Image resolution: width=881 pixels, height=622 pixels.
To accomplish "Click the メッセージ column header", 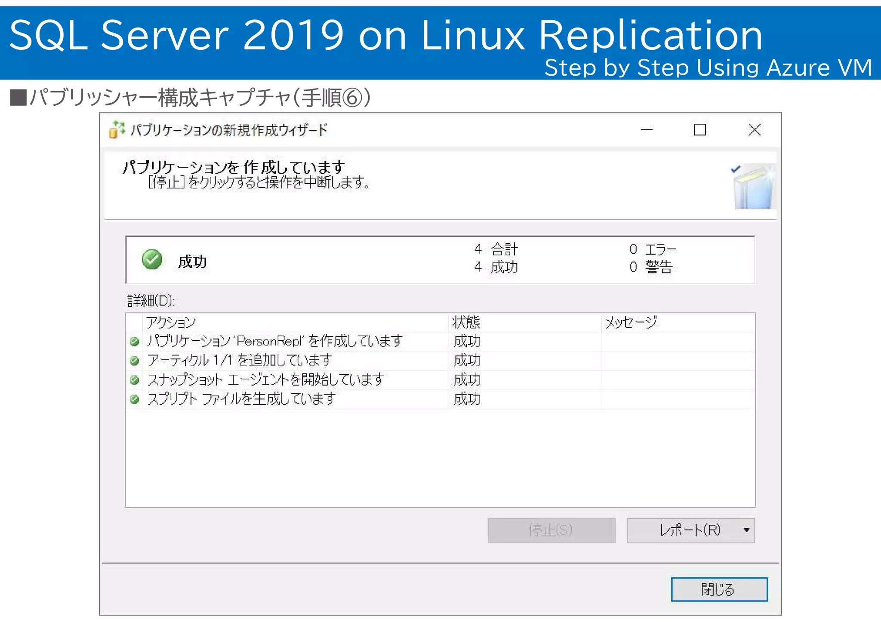I will pyautogui.click(x=678, y=322).
